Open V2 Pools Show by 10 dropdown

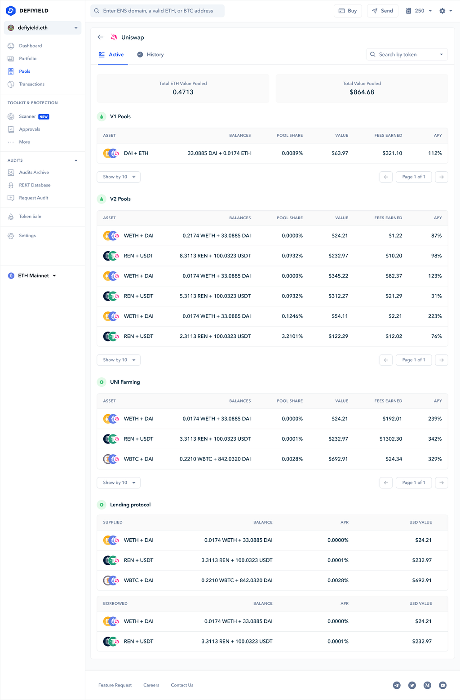[x=119, y=360]
